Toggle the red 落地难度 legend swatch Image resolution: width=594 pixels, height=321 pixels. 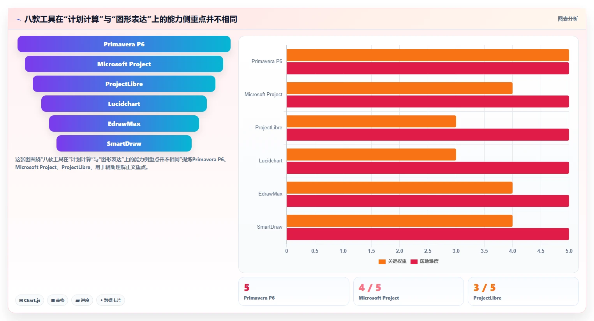(x=414, y=261)
